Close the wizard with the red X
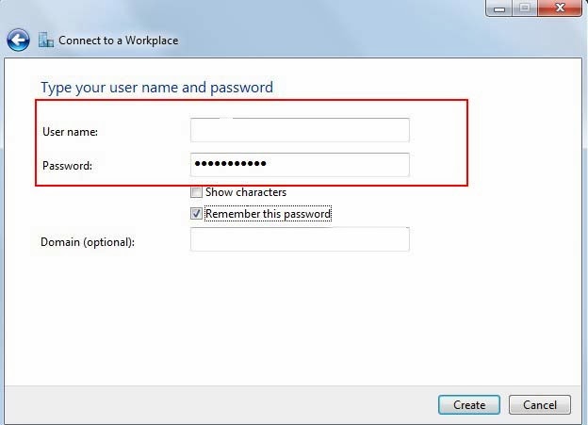This screenshot has height=425, width=588. coord(560,8)
